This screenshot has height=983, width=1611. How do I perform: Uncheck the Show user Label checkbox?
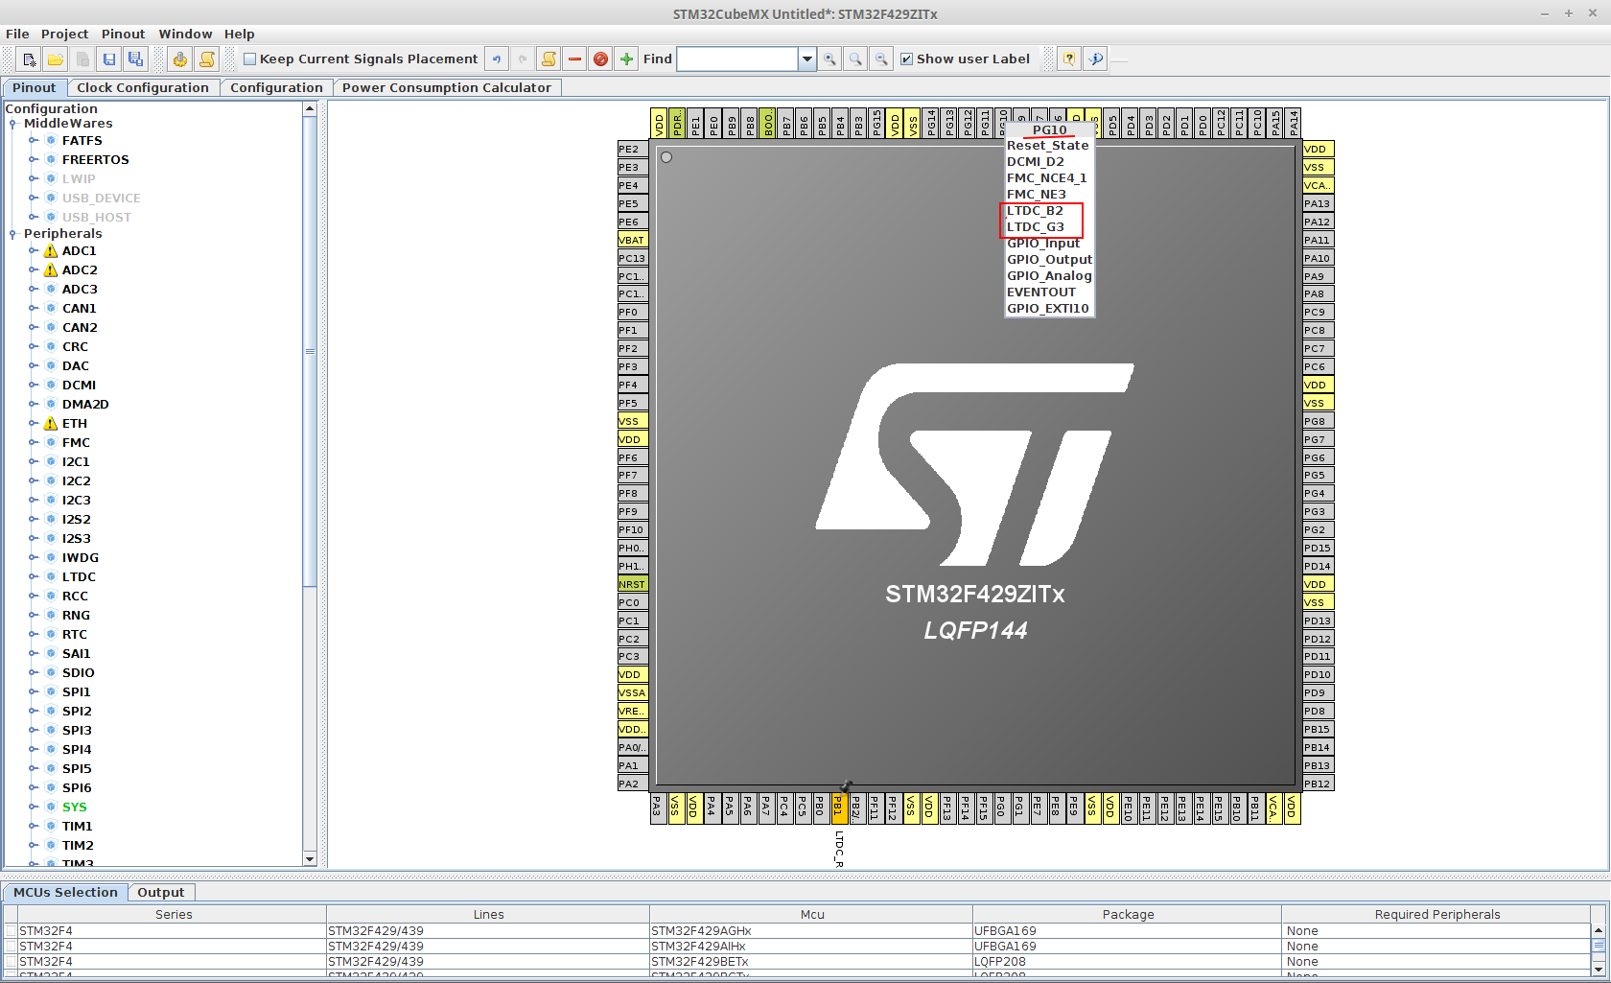point(906,59)
